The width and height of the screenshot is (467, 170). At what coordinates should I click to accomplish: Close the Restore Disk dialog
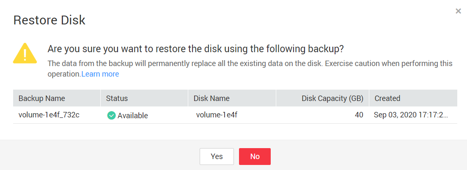(458, 11)
